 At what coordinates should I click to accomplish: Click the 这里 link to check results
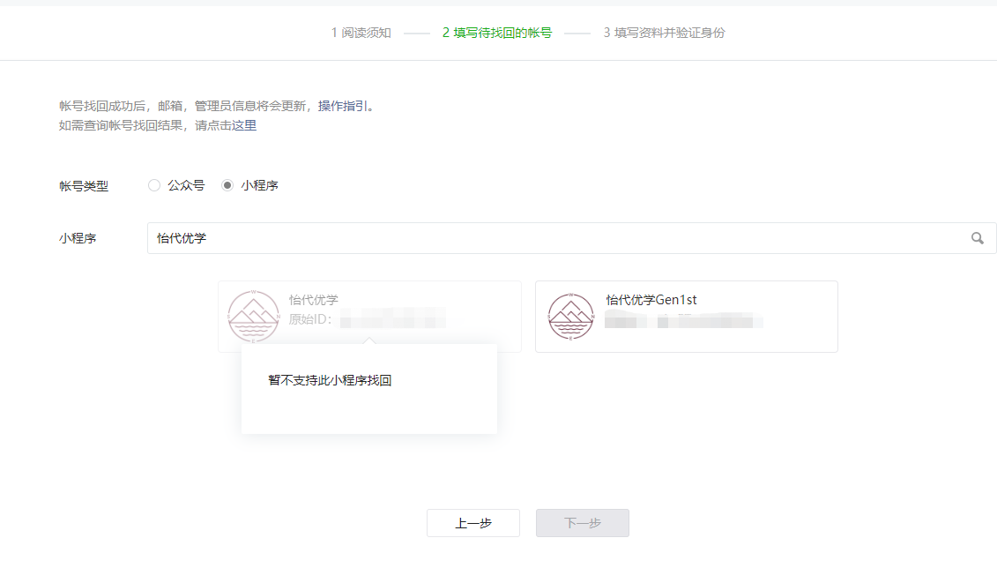244,126
